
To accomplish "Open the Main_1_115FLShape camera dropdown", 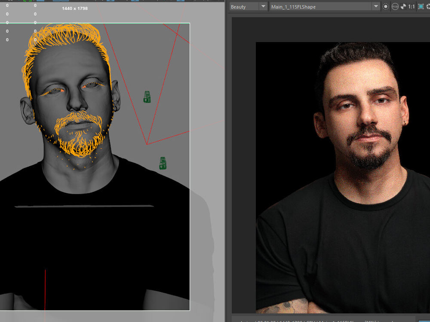I will [x=325, y=7].
